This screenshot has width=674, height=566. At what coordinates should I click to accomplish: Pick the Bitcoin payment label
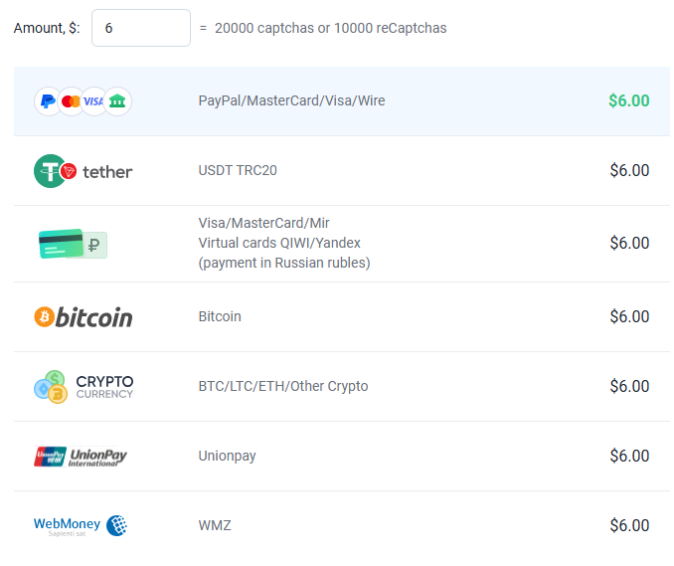(220, 316)
